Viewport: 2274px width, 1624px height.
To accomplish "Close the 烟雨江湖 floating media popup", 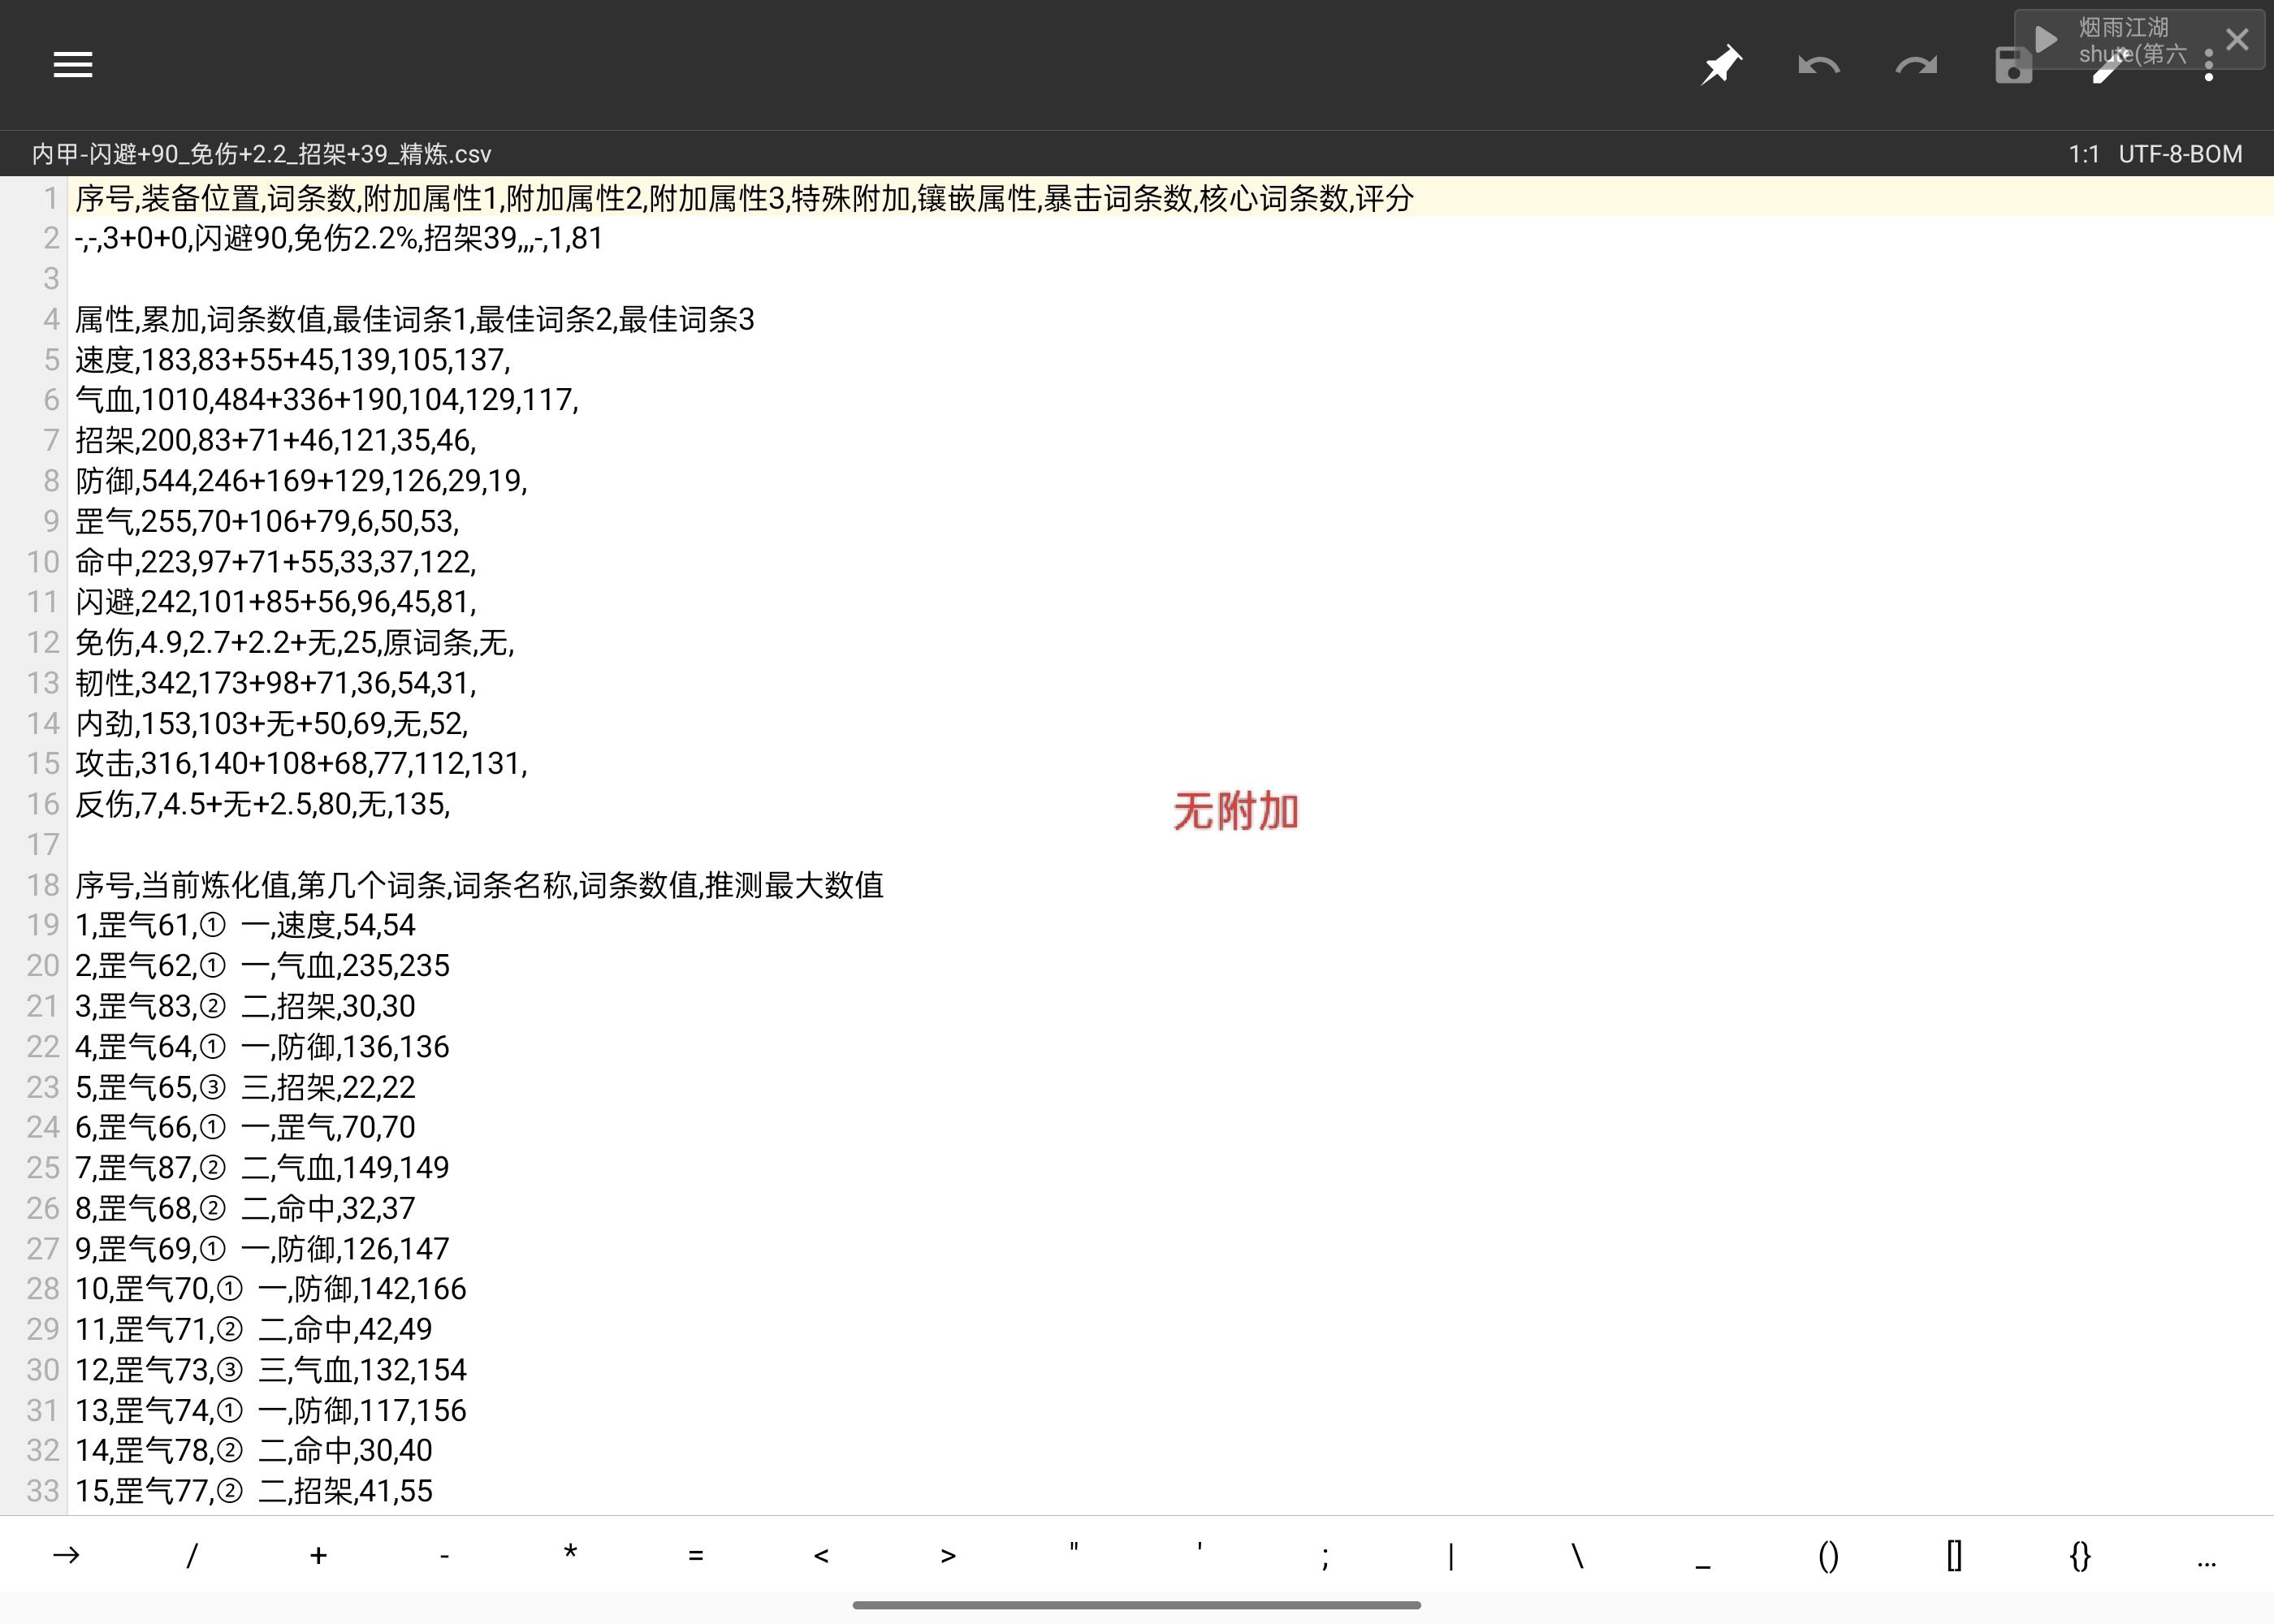I will coord(2237,39).
